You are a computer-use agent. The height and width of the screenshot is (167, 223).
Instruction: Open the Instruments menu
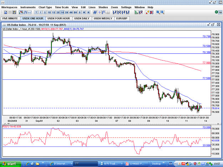(28, 7)
